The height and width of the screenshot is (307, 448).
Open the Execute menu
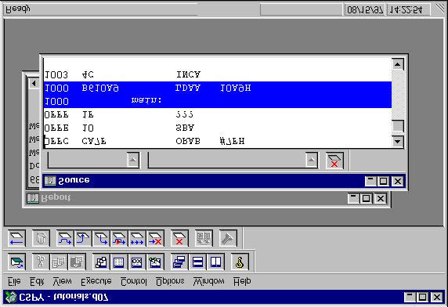pos(96,282)
